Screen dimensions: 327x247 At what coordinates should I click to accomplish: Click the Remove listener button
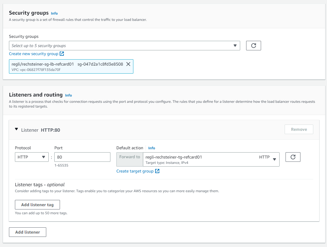point(299,130)
